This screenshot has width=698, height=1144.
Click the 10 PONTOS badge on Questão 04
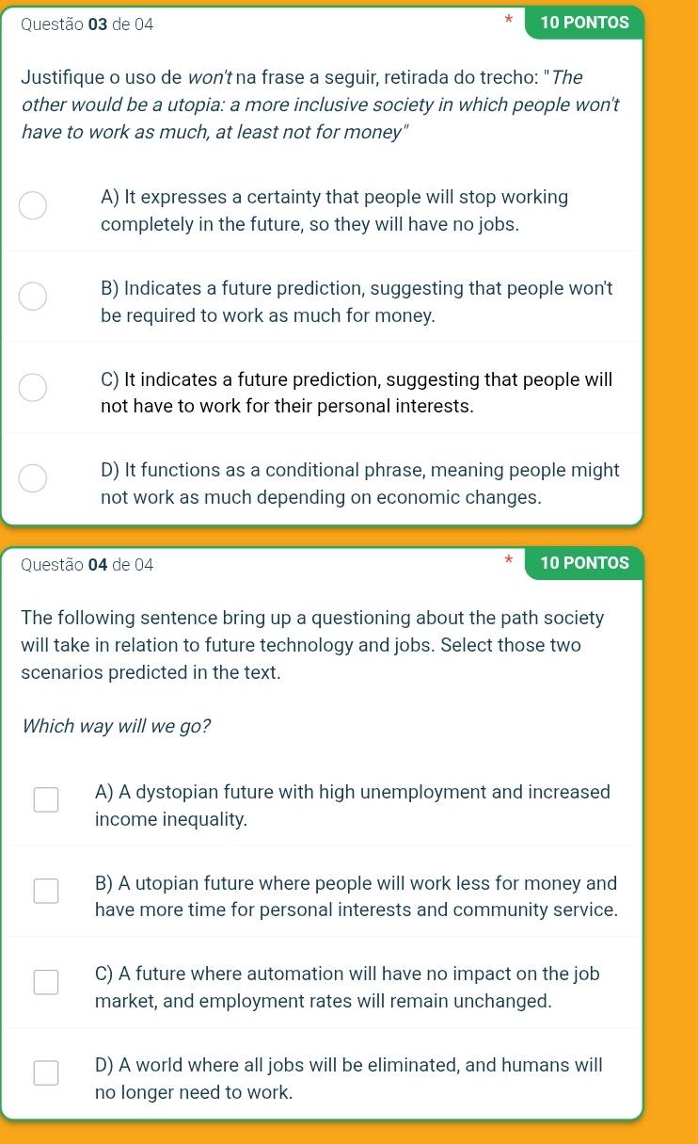point(584,563)
